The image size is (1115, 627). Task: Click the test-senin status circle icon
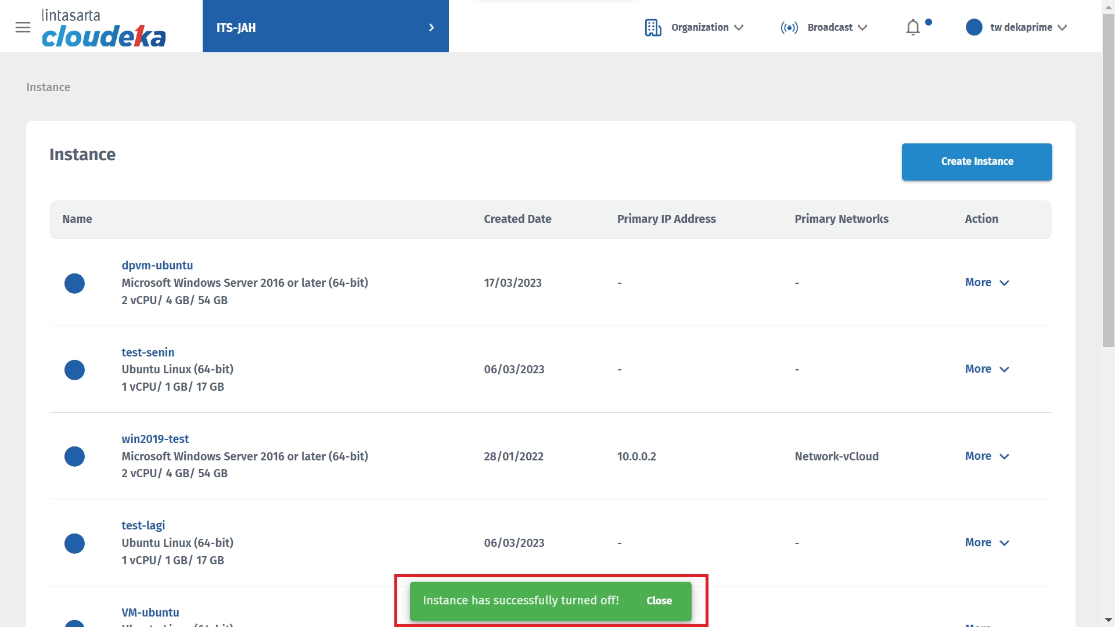[74, 370]
